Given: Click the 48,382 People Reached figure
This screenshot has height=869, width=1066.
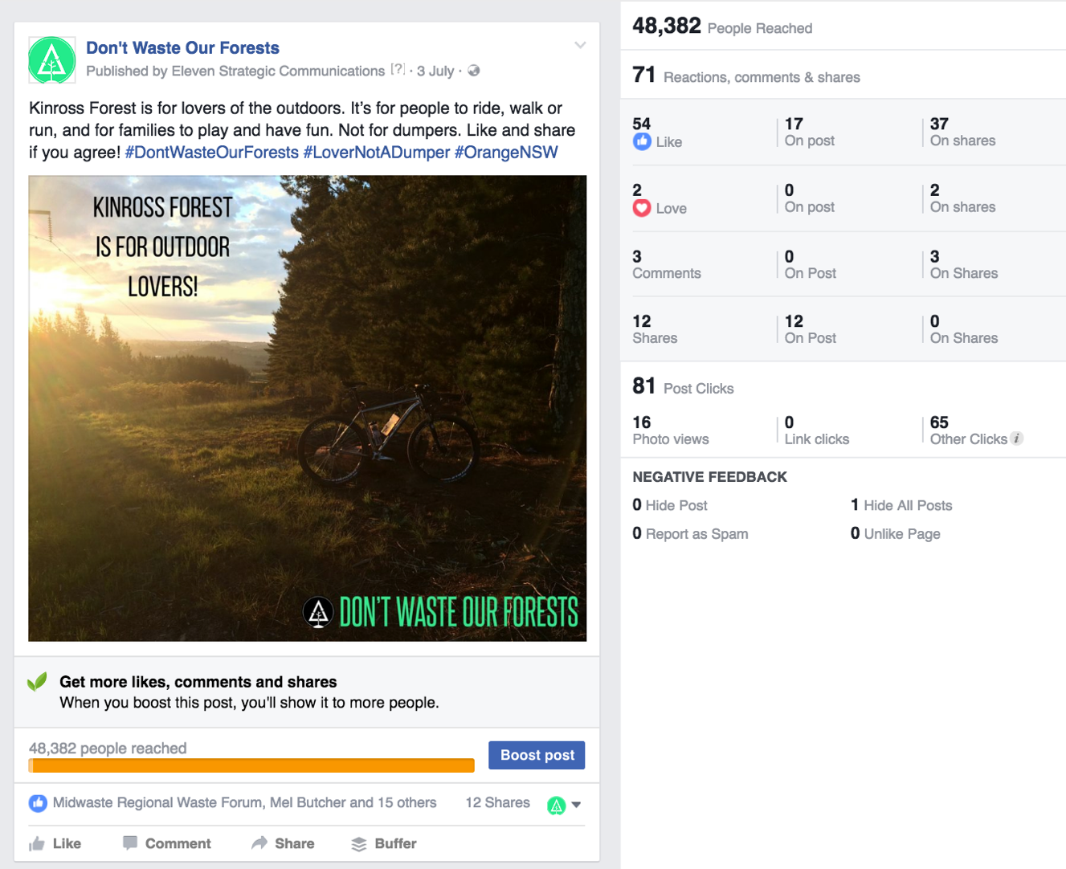Looking at the screenshot, I should pos(722,27).
